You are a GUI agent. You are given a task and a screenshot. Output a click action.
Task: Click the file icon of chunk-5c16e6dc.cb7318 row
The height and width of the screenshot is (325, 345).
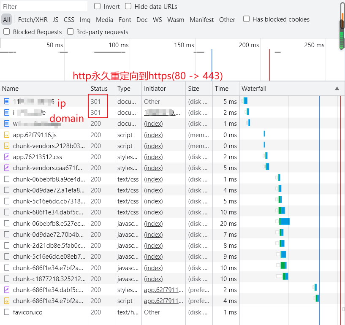point(7,201)
